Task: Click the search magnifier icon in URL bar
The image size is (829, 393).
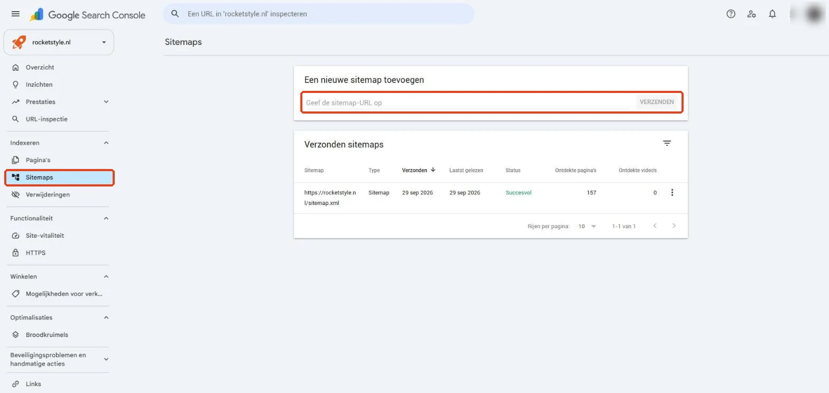Action: (x=175, y=14)
